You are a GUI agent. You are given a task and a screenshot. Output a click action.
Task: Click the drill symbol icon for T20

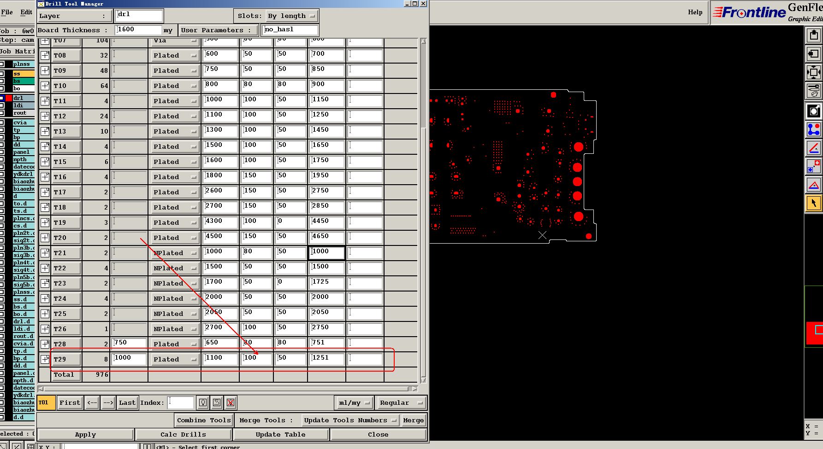click(x=45, y=238)
